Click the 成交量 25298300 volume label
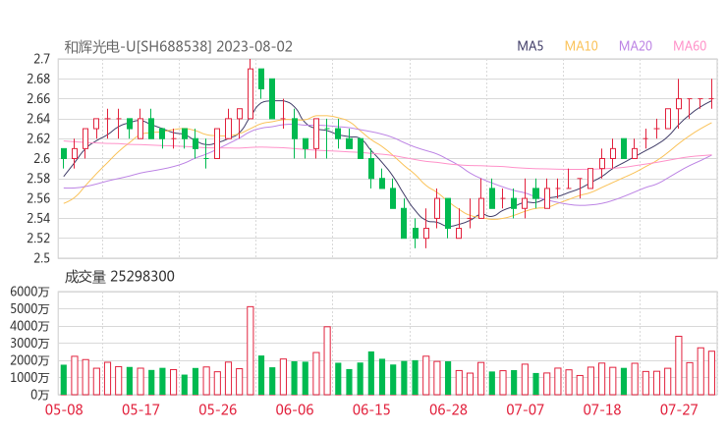 coord(119,277)
